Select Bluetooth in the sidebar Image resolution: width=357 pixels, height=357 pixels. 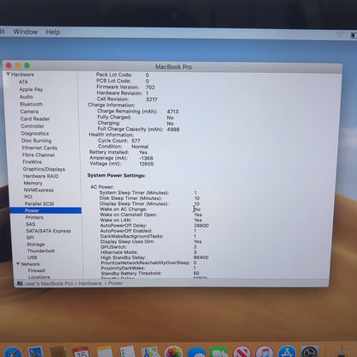click(x=32, y=104)
